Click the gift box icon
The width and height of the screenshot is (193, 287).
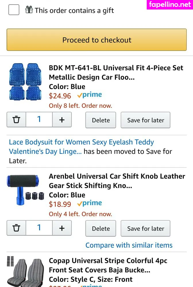point(29,10)
